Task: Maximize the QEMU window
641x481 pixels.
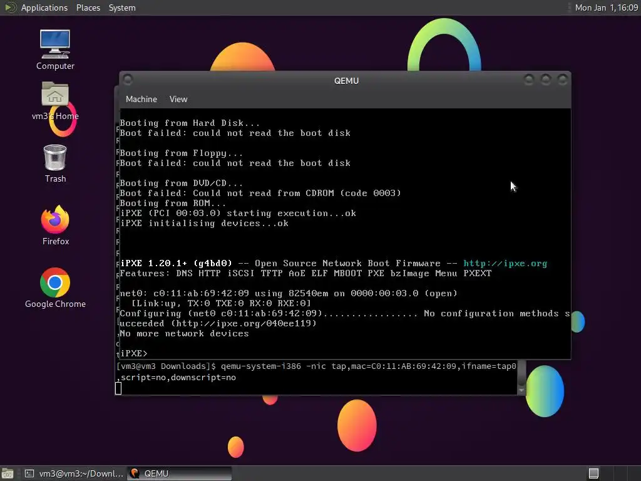Action: (545, 80)
